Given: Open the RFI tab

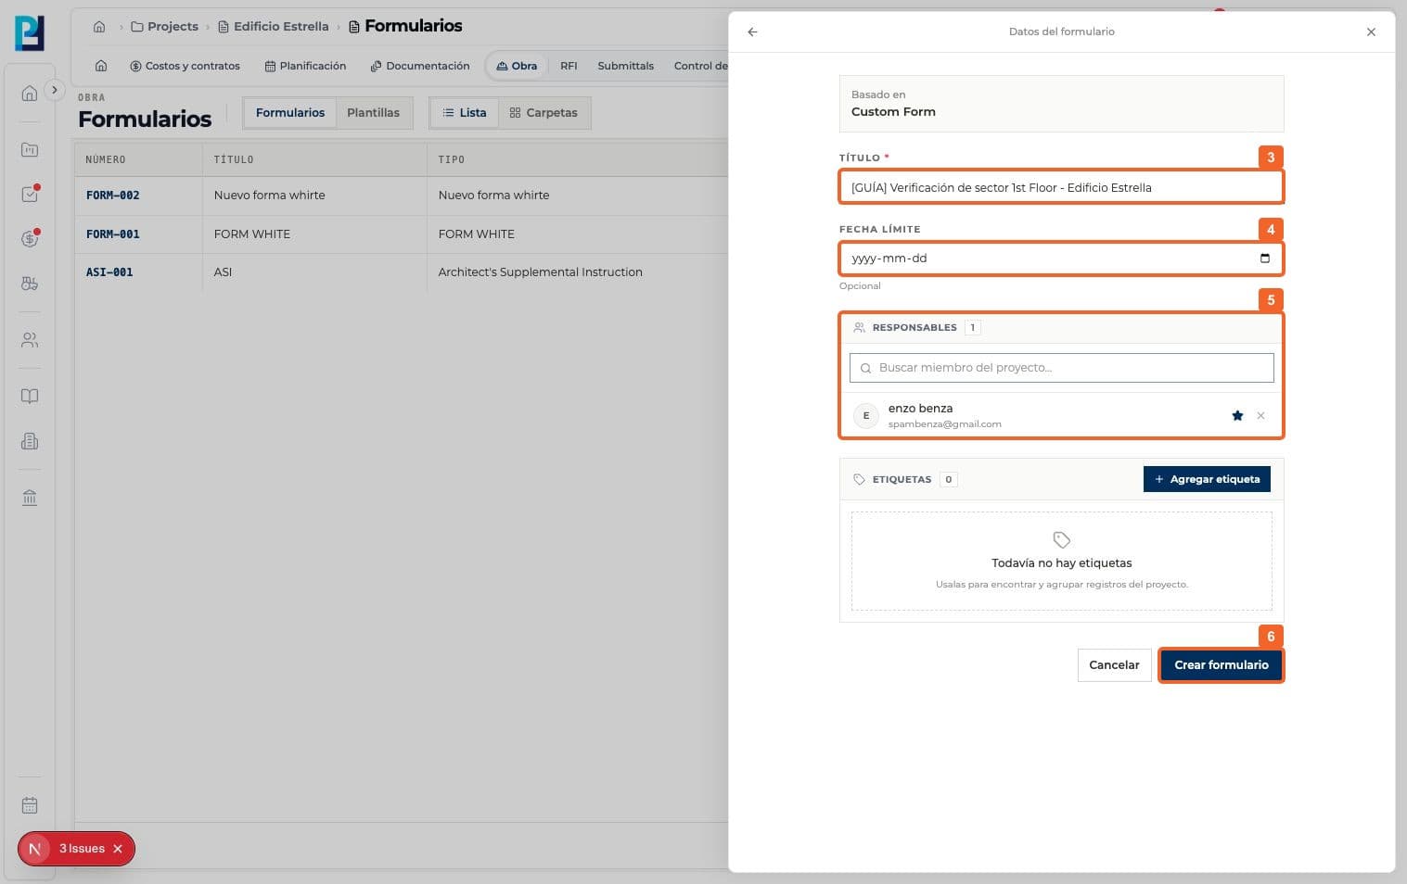Looking at the screenshot, I should tap(569, 66).
